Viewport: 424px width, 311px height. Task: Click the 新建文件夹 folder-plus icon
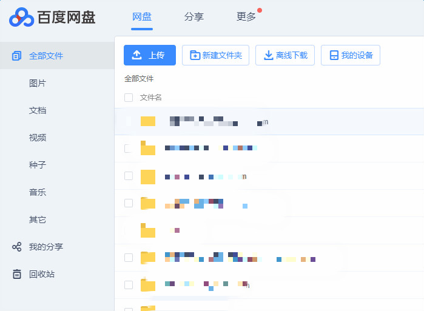coord(195,55)
